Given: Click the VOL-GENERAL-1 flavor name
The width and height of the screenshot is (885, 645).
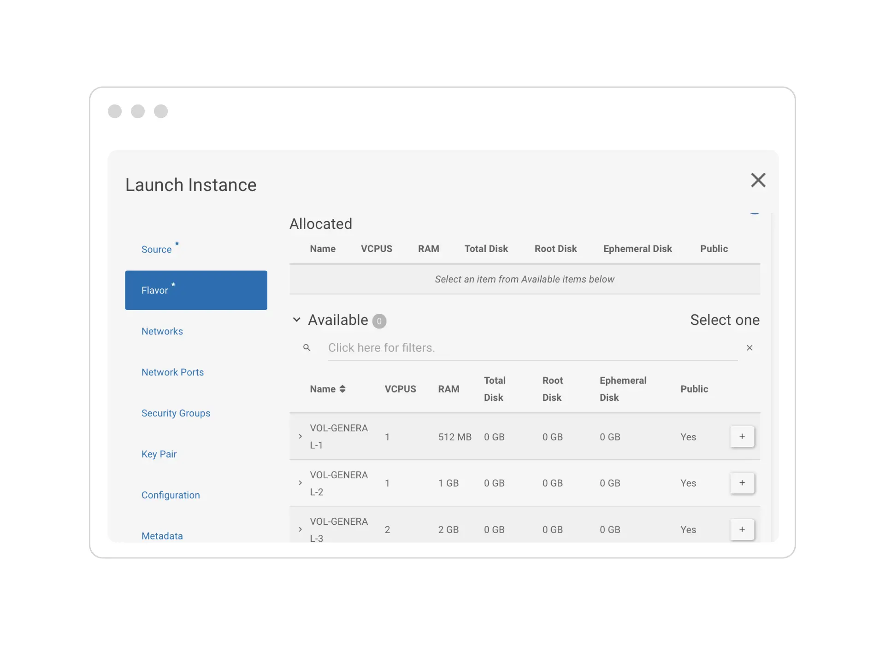Looking at the screenshot, I should pyautogui.click(x=339, y=437).
